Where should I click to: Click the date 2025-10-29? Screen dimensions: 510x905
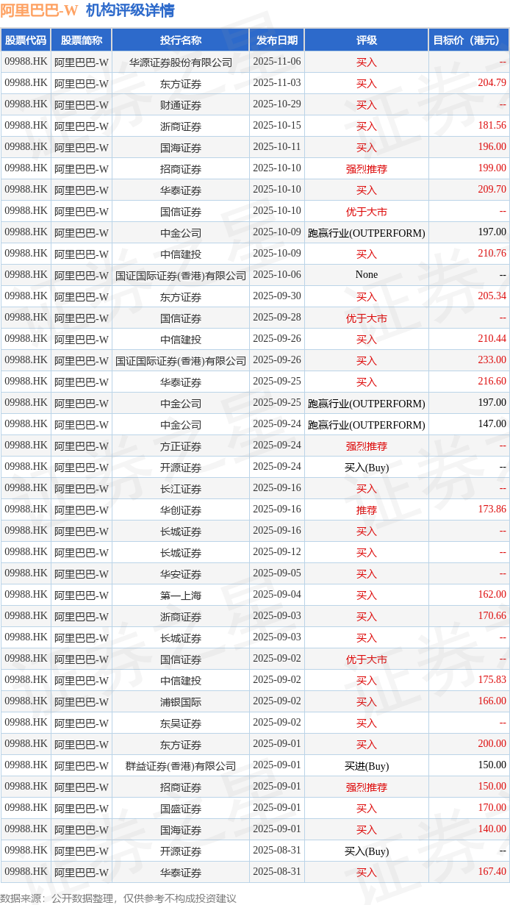click(x=277, y=104)
